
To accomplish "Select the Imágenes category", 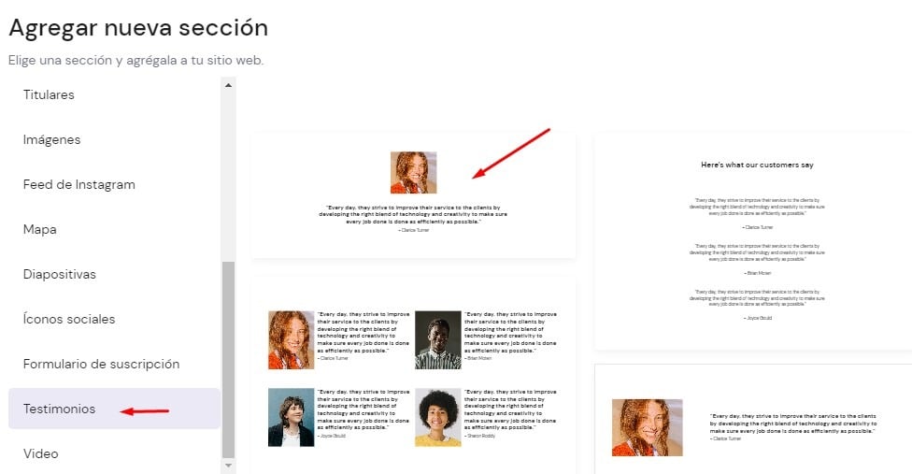I will click(51, 139).
